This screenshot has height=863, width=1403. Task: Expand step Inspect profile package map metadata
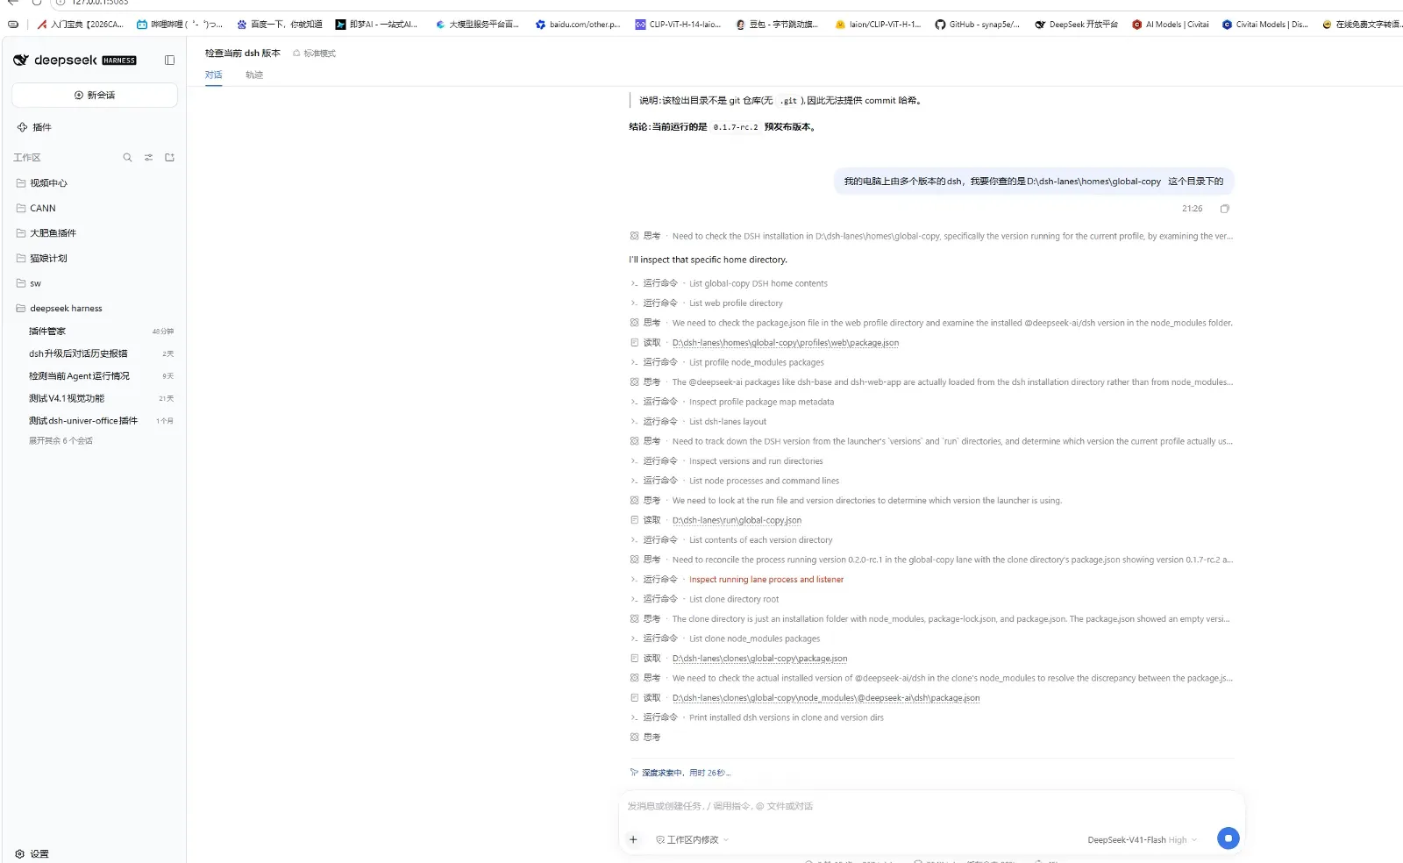[732, 402]
